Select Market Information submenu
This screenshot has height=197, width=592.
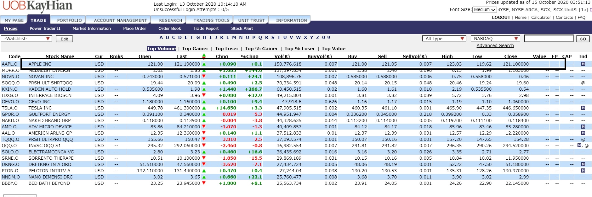coord(92,28)
